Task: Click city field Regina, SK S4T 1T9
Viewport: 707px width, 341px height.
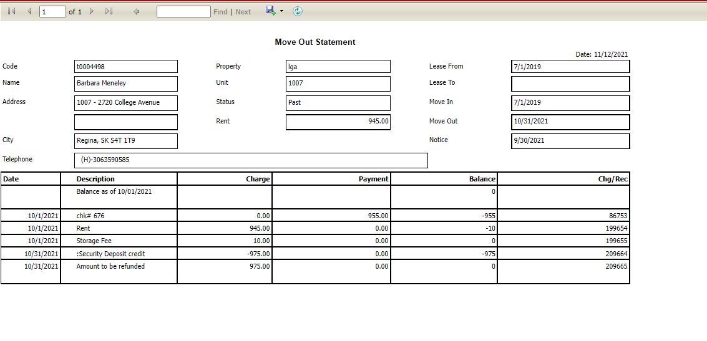Action: 126,141
